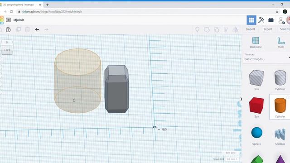290x163 pixels.
Task: Open the Bricks mode
Action: coord(271,20)
